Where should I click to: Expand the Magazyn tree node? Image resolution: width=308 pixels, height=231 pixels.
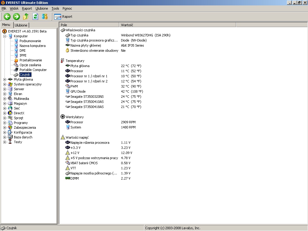(x=5, y=103)
